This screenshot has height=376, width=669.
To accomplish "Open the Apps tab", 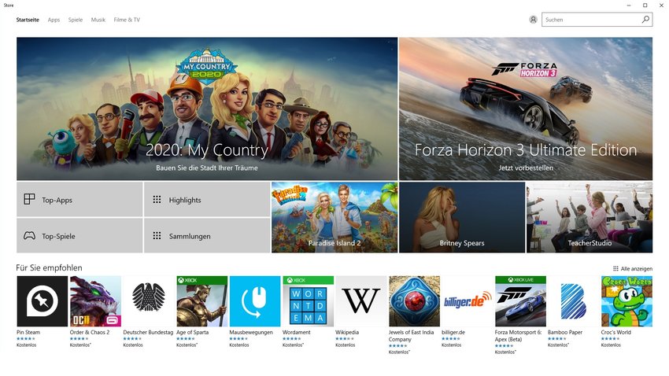I will (54, 20).
